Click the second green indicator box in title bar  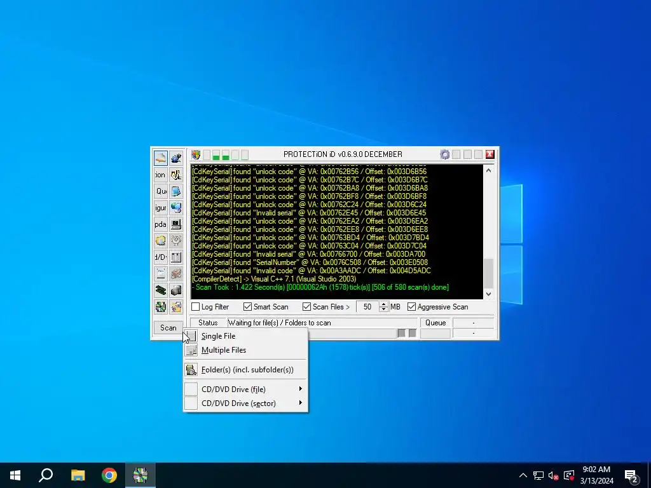tap(226, 155)
